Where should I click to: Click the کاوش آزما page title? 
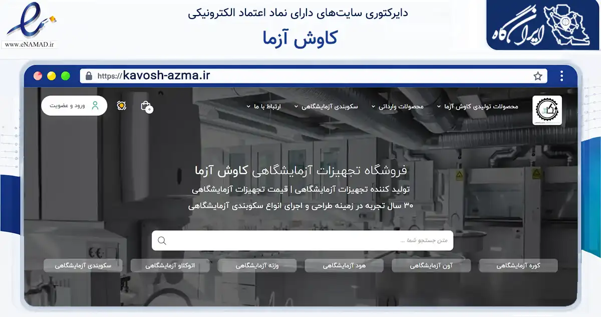[300, 38]
